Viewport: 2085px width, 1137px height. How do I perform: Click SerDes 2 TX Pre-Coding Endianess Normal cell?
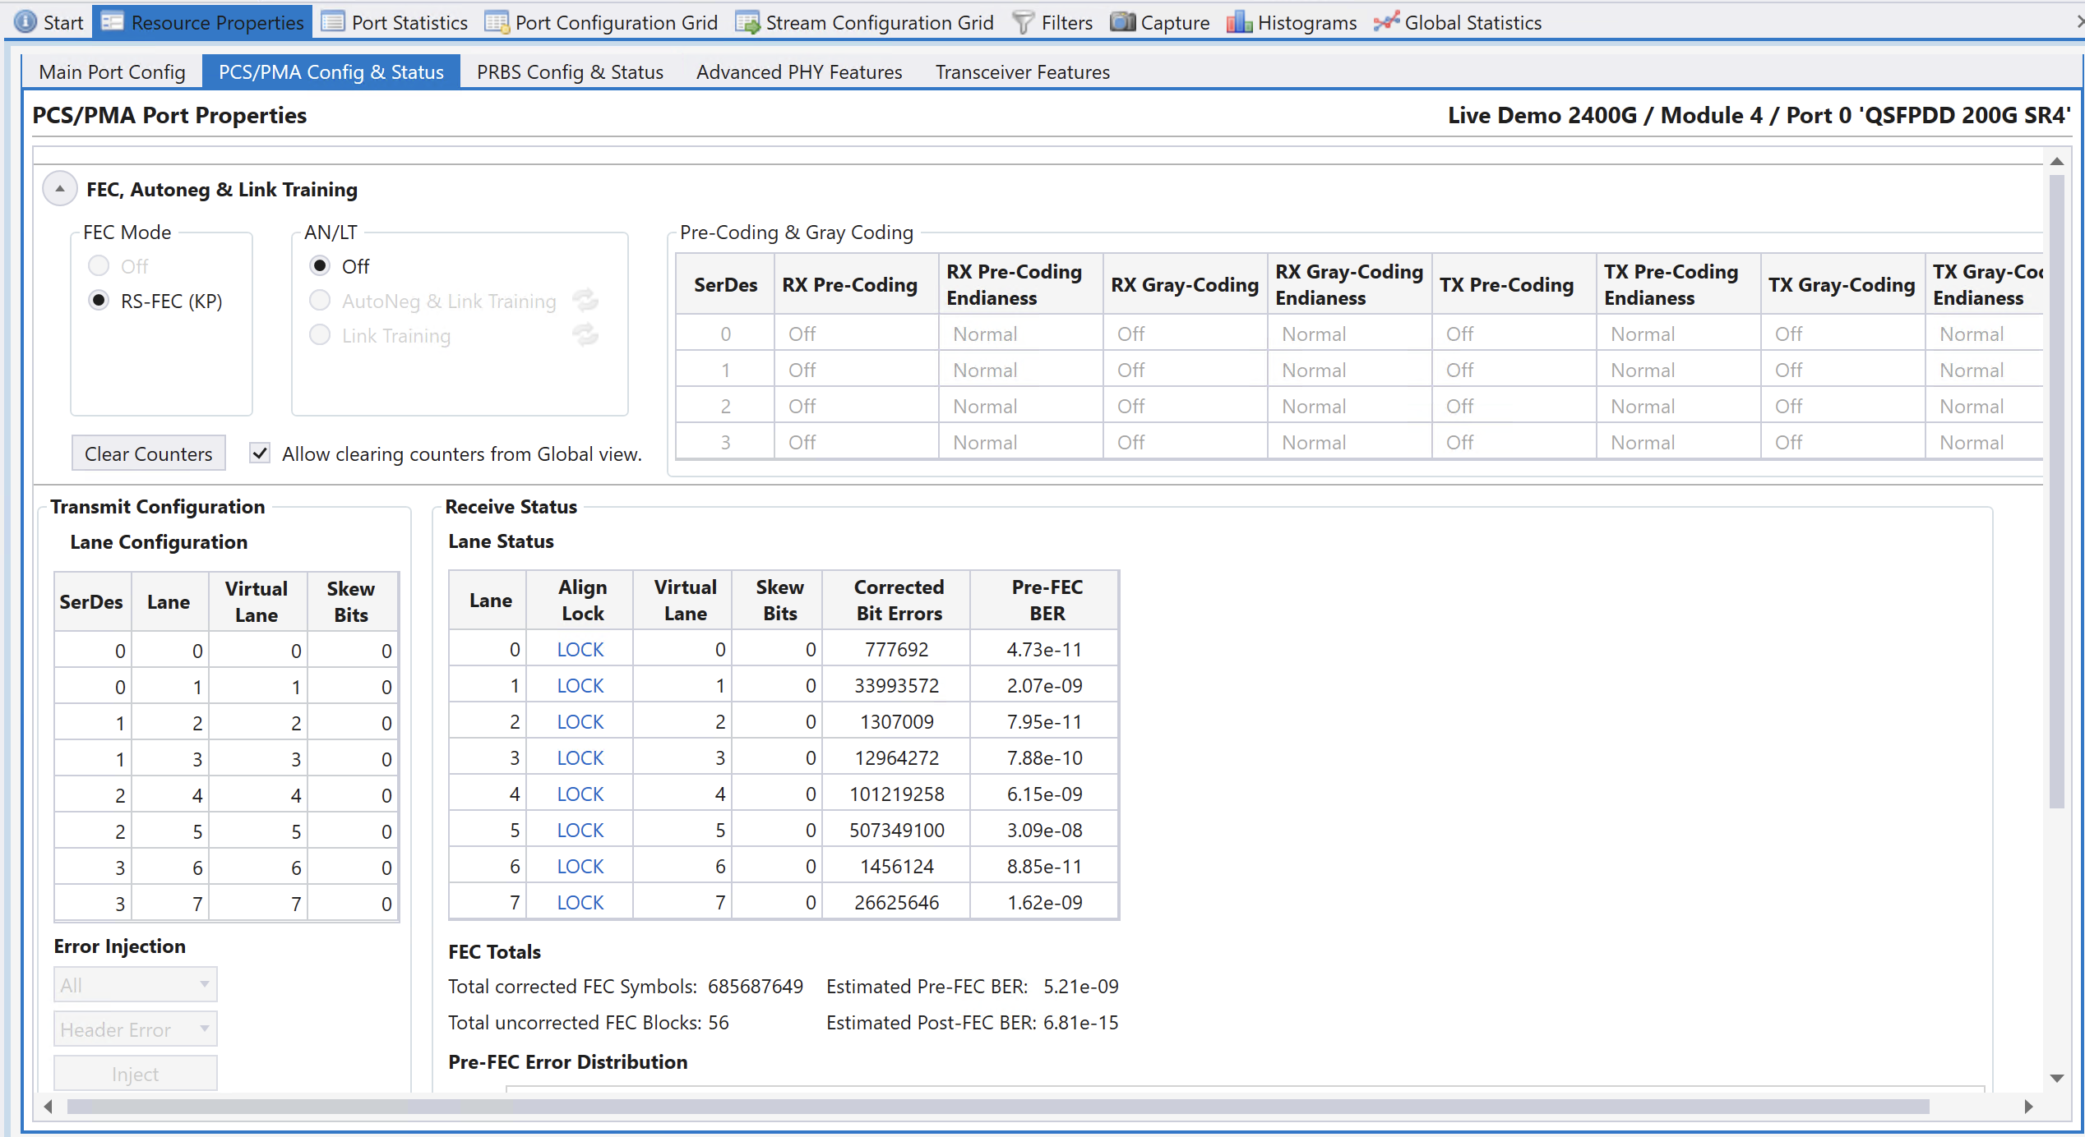point(1678,406)
